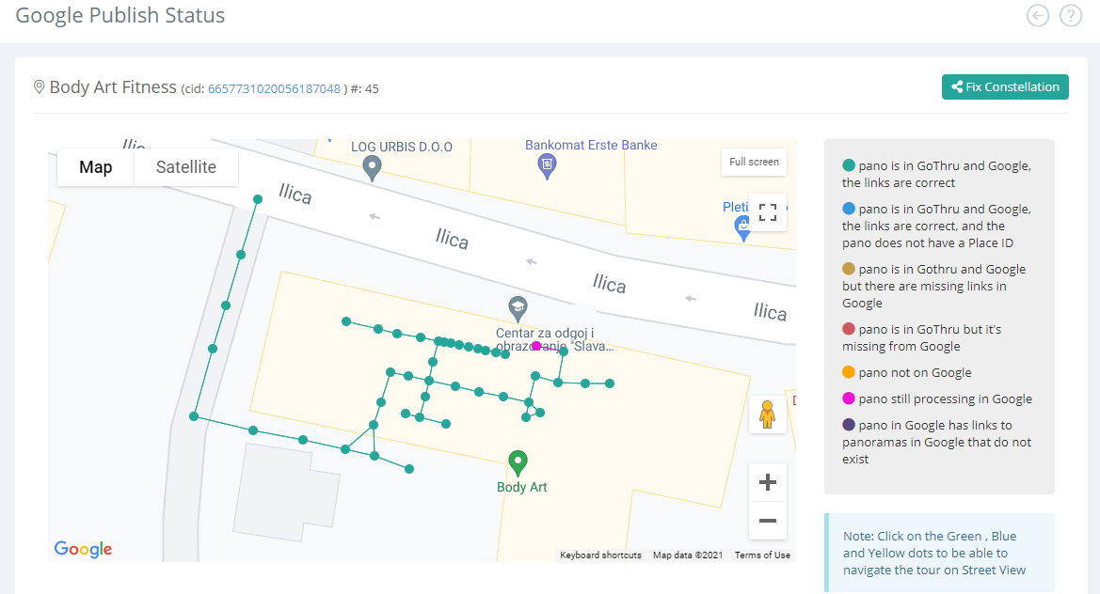Open the help question mark icon

(1071, 15)
